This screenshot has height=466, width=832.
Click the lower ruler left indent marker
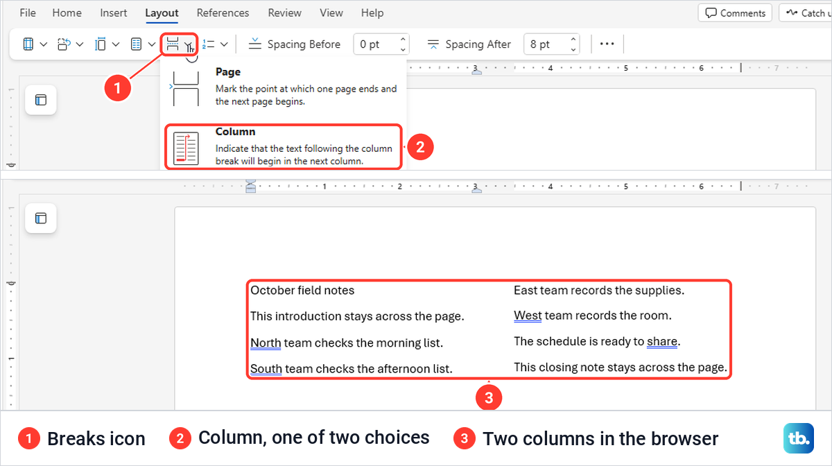coord(251,186)
